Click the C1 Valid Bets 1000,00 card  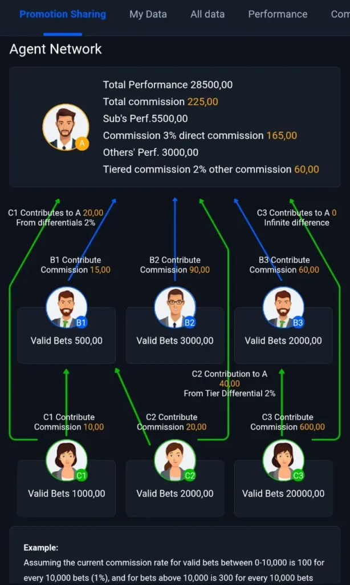point(66,494)
